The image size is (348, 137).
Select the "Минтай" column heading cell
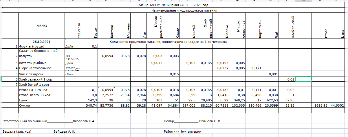click(x=188, y=26)
